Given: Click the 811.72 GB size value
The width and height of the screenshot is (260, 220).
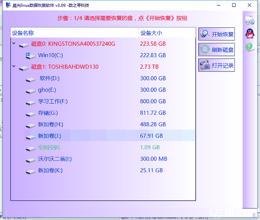Looking at the screenshot, I should pyautogui.click(x=153, y=113).
